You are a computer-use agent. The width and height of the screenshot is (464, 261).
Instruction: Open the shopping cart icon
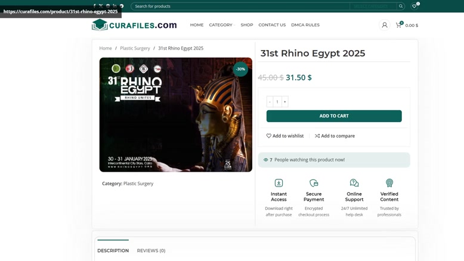click(x=398, y=25)
